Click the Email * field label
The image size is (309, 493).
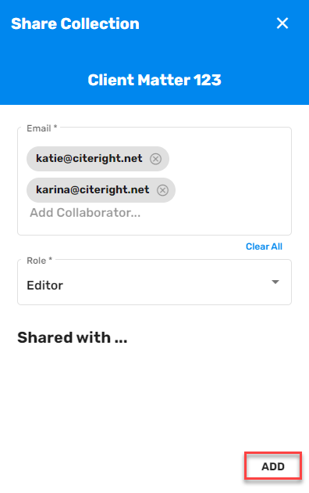click(41, 128)
